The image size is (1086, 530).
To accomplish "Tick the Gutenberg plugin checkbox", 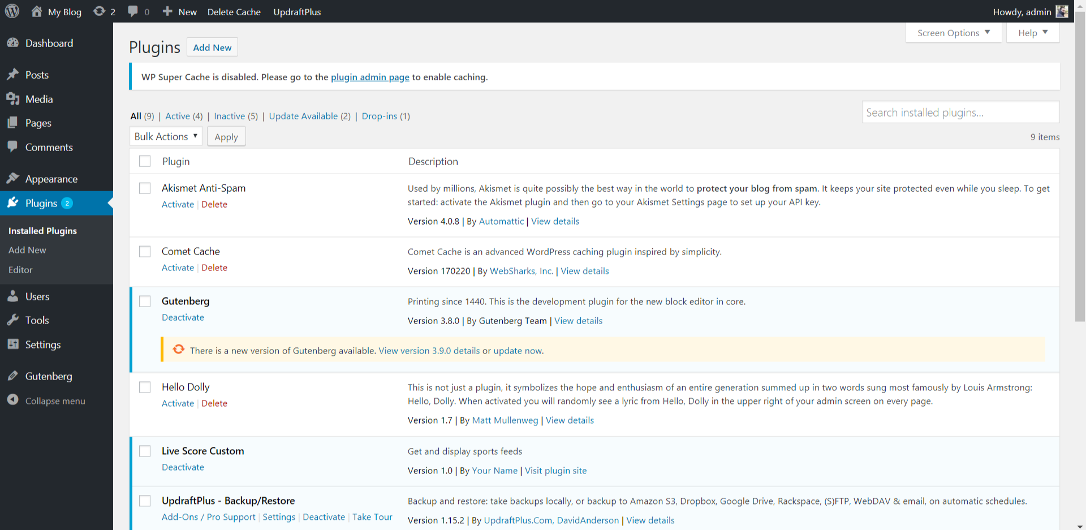I will pyautogui.click(x=145, y=301).
